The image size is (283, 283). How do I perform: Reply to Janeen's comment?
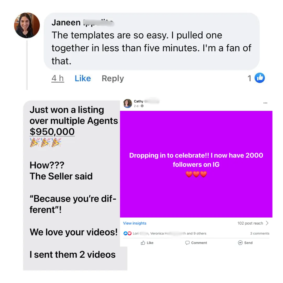coord(113,79)
